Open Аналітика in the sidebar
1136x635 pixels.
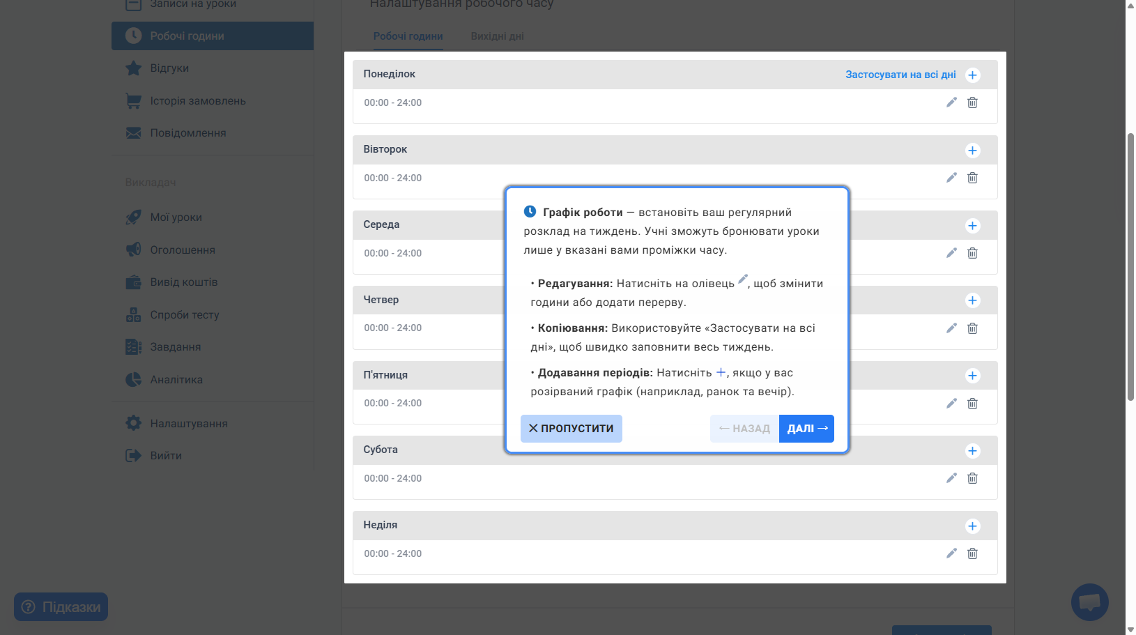(x=213, y=380)
